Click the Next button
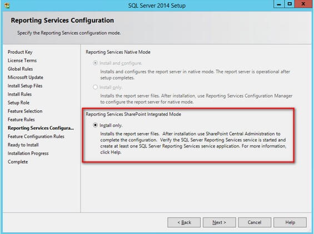314x234 pixels. coord(220,222)
